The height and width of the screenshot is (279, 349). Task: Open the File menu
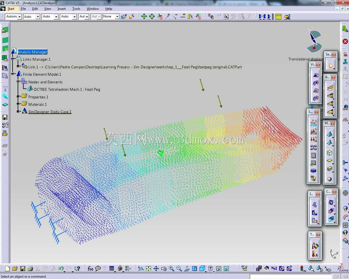[23, 9]
